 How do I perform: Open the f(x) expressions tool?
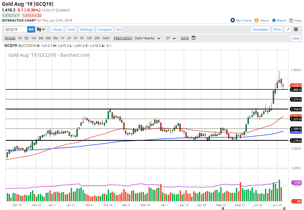pos(119,29)
